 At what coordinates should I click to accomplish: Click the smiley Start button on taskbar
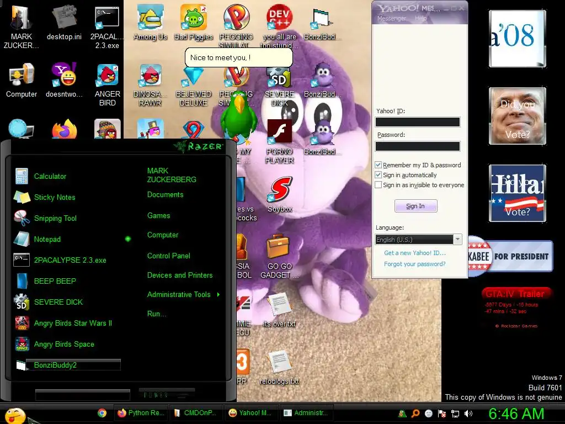point(15,415)
